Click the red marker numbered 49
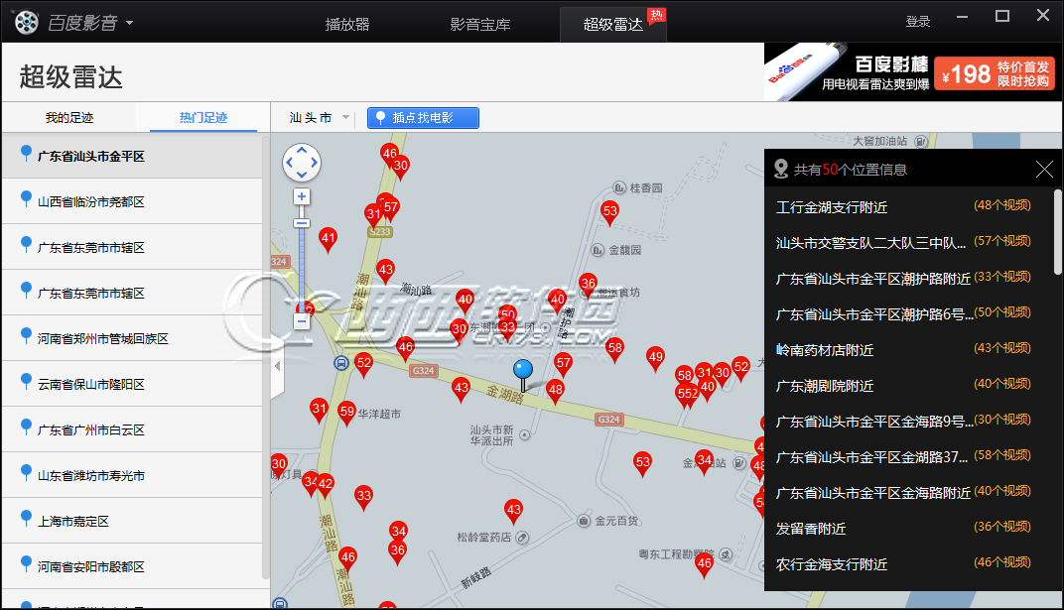Screen dimensions: 1064x610 click(655, 357)
